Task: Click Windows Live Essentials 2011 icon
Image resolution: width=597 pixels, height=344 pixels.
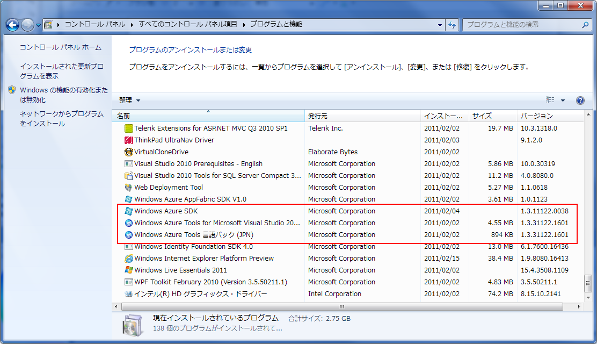Action: 129,270
